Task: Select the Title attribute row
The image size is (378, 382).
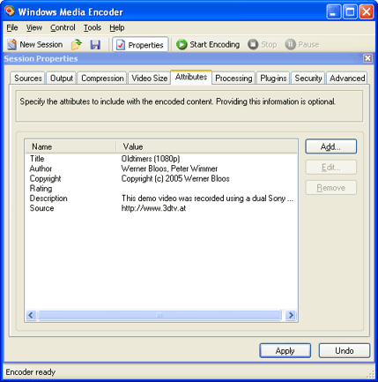Action: tap(161, 159)
